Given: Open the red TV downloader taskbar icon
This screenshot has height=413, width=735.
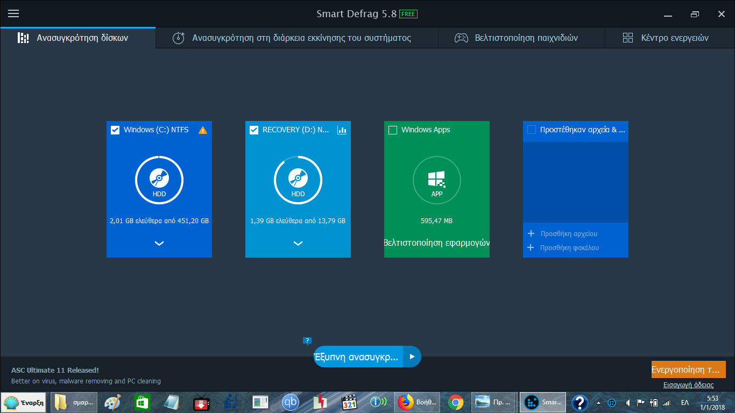Looking at the screenshot, I should click(x=201, y=402).
